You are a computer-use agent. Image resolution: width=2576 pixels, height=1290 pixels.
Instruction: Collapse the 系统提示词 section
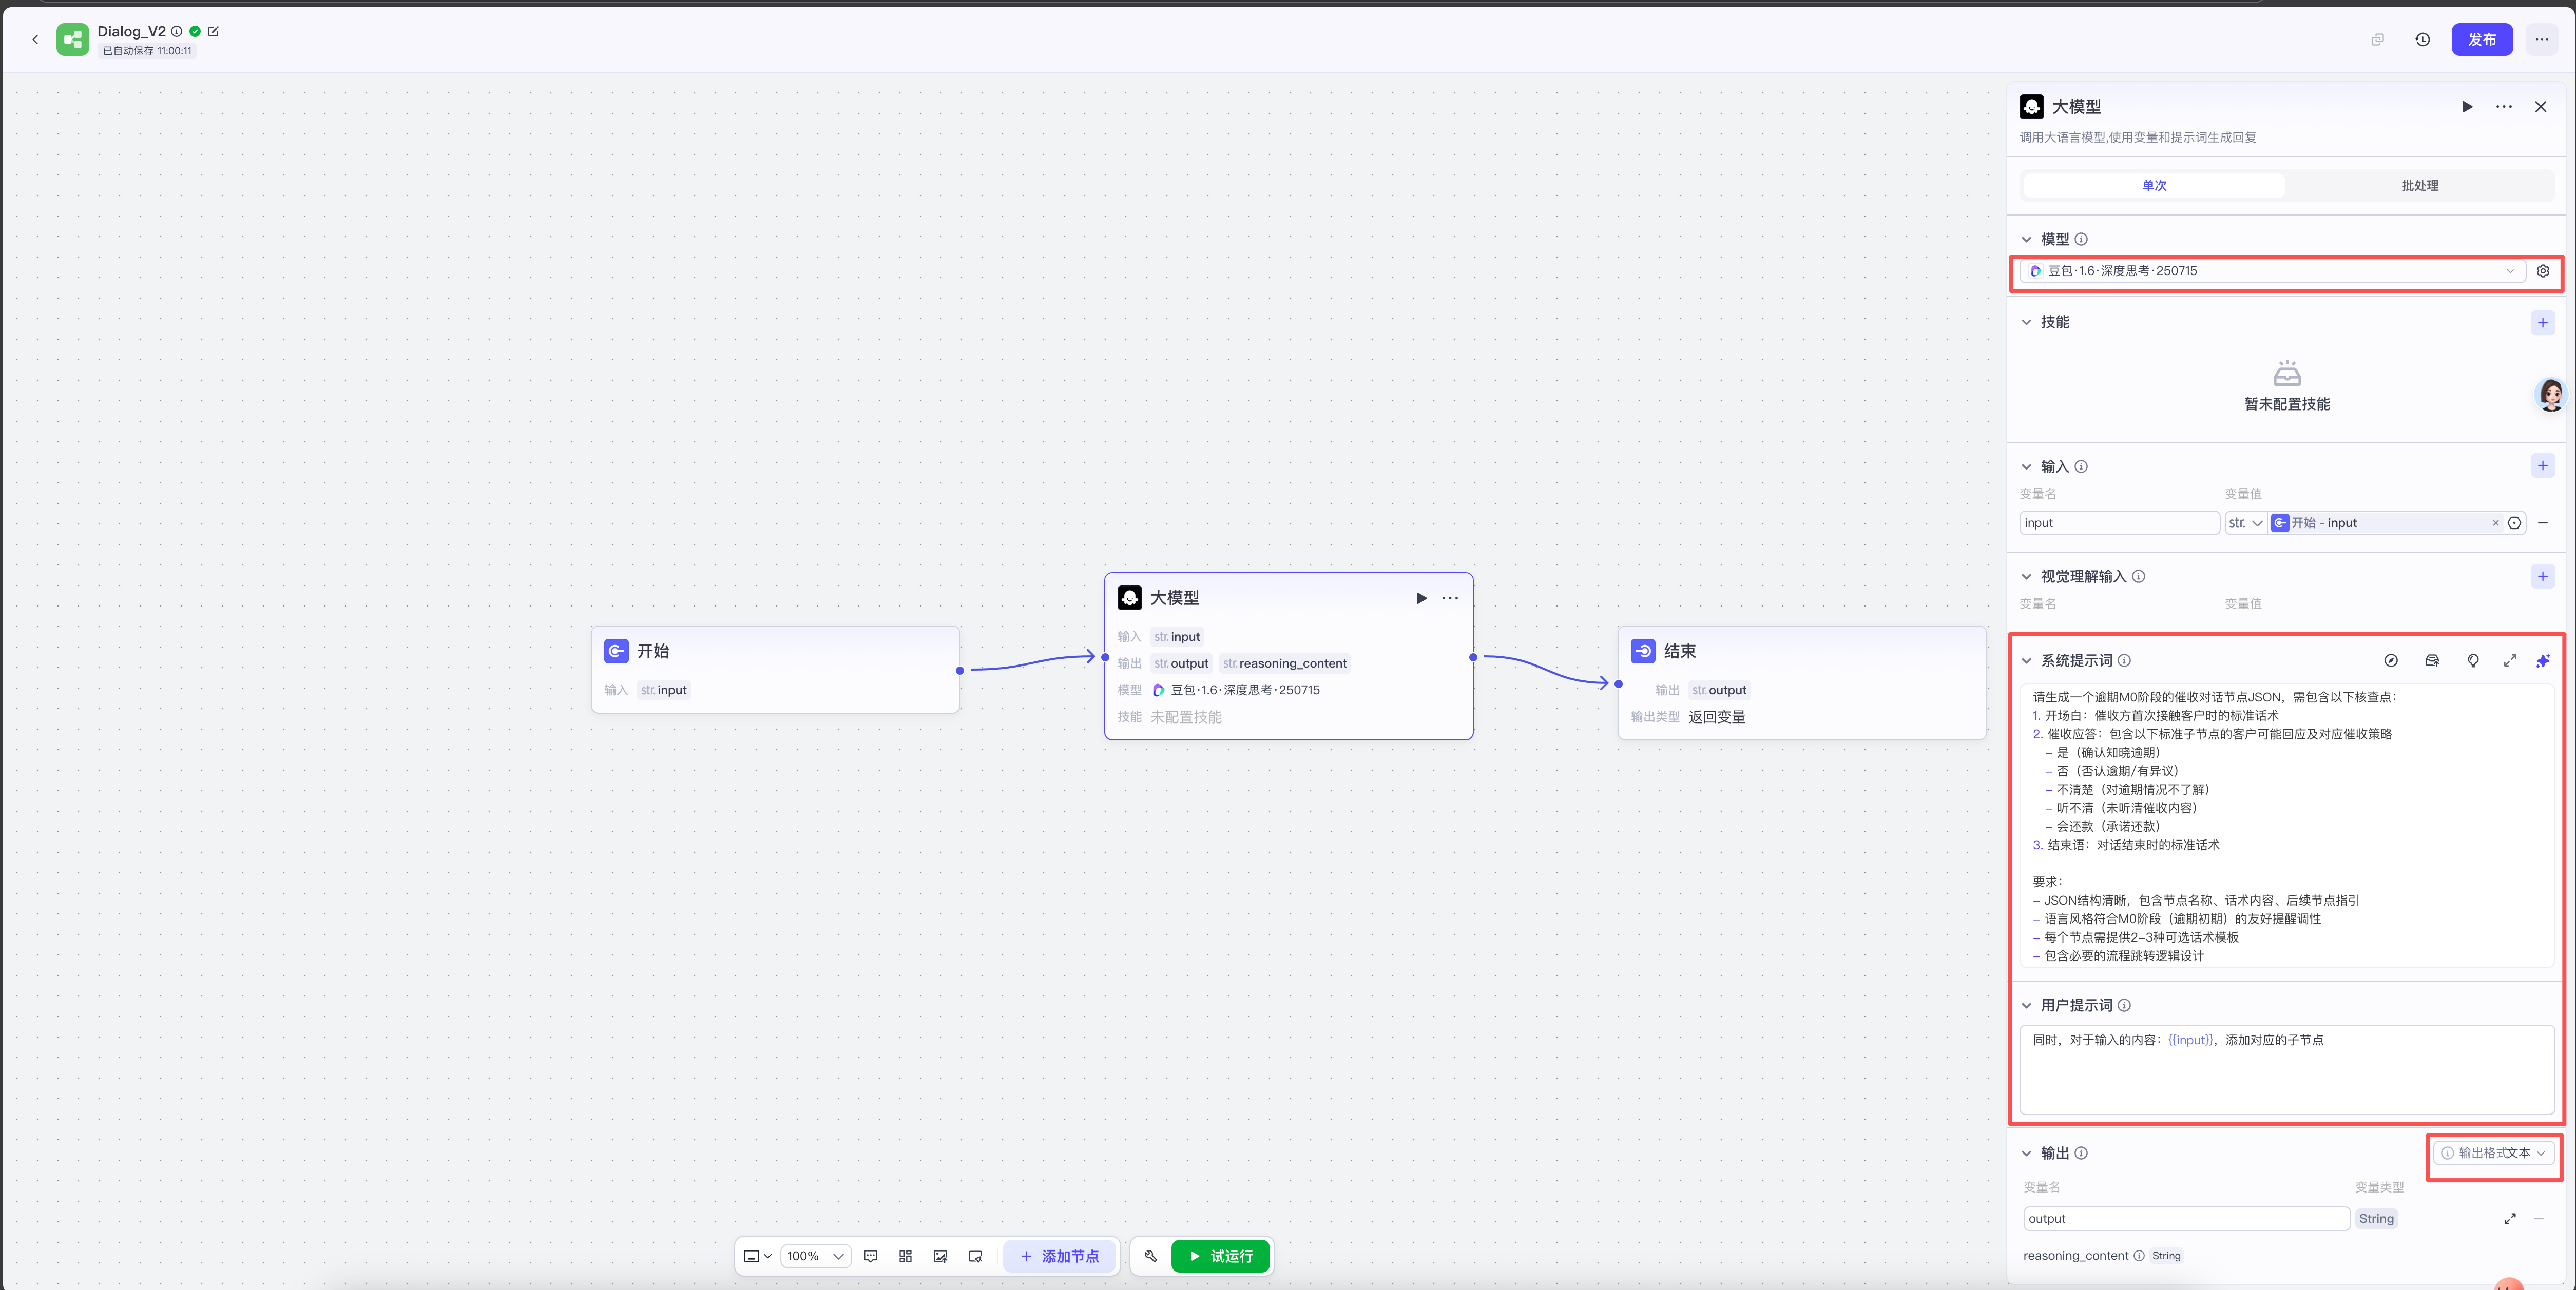(2026, 660)
